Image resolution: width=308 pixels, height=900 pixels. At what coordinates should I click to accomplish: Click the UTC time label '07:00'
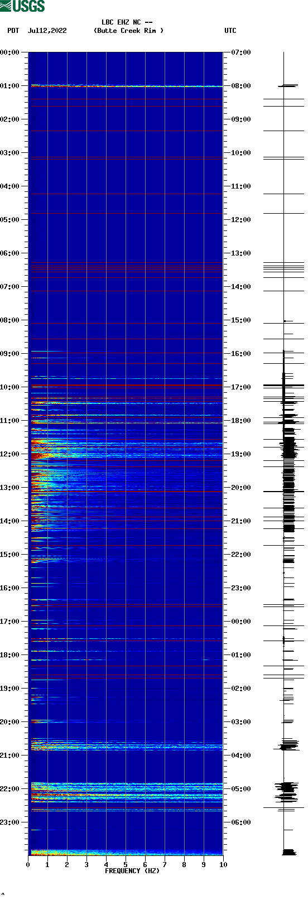241,52
